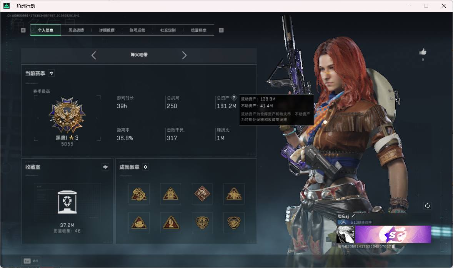Click the 黑鹰 rank emblem
The width and height of the screenshot is (453, 268).
click(67, 115)
